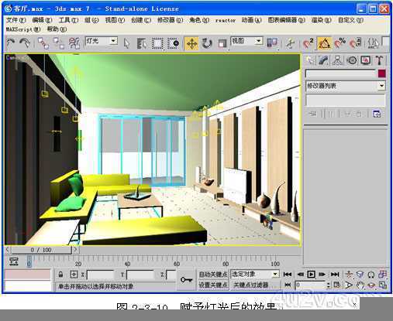
Task: Toggle the 2D Snaps magnet icon
Action: tap(308, 43)
